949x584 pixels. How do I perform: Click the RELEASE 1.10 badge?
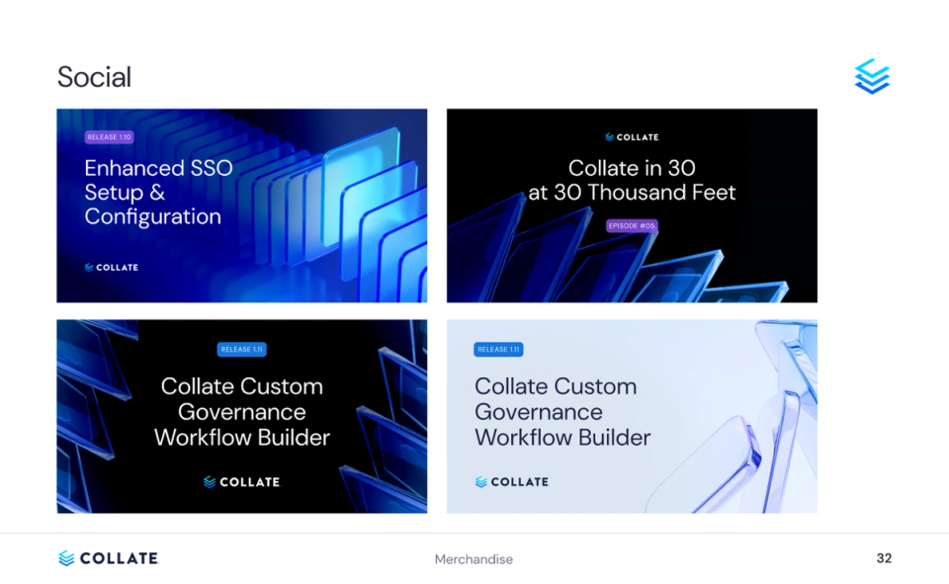109,136
